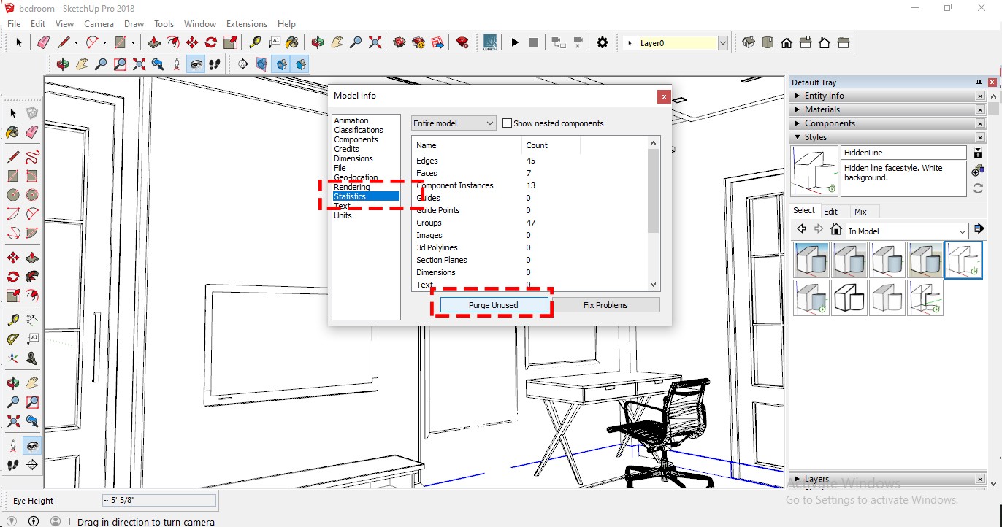1002x527 pixels.
Task: Toggle the Look Around eye tool
Action: (196, 64)
